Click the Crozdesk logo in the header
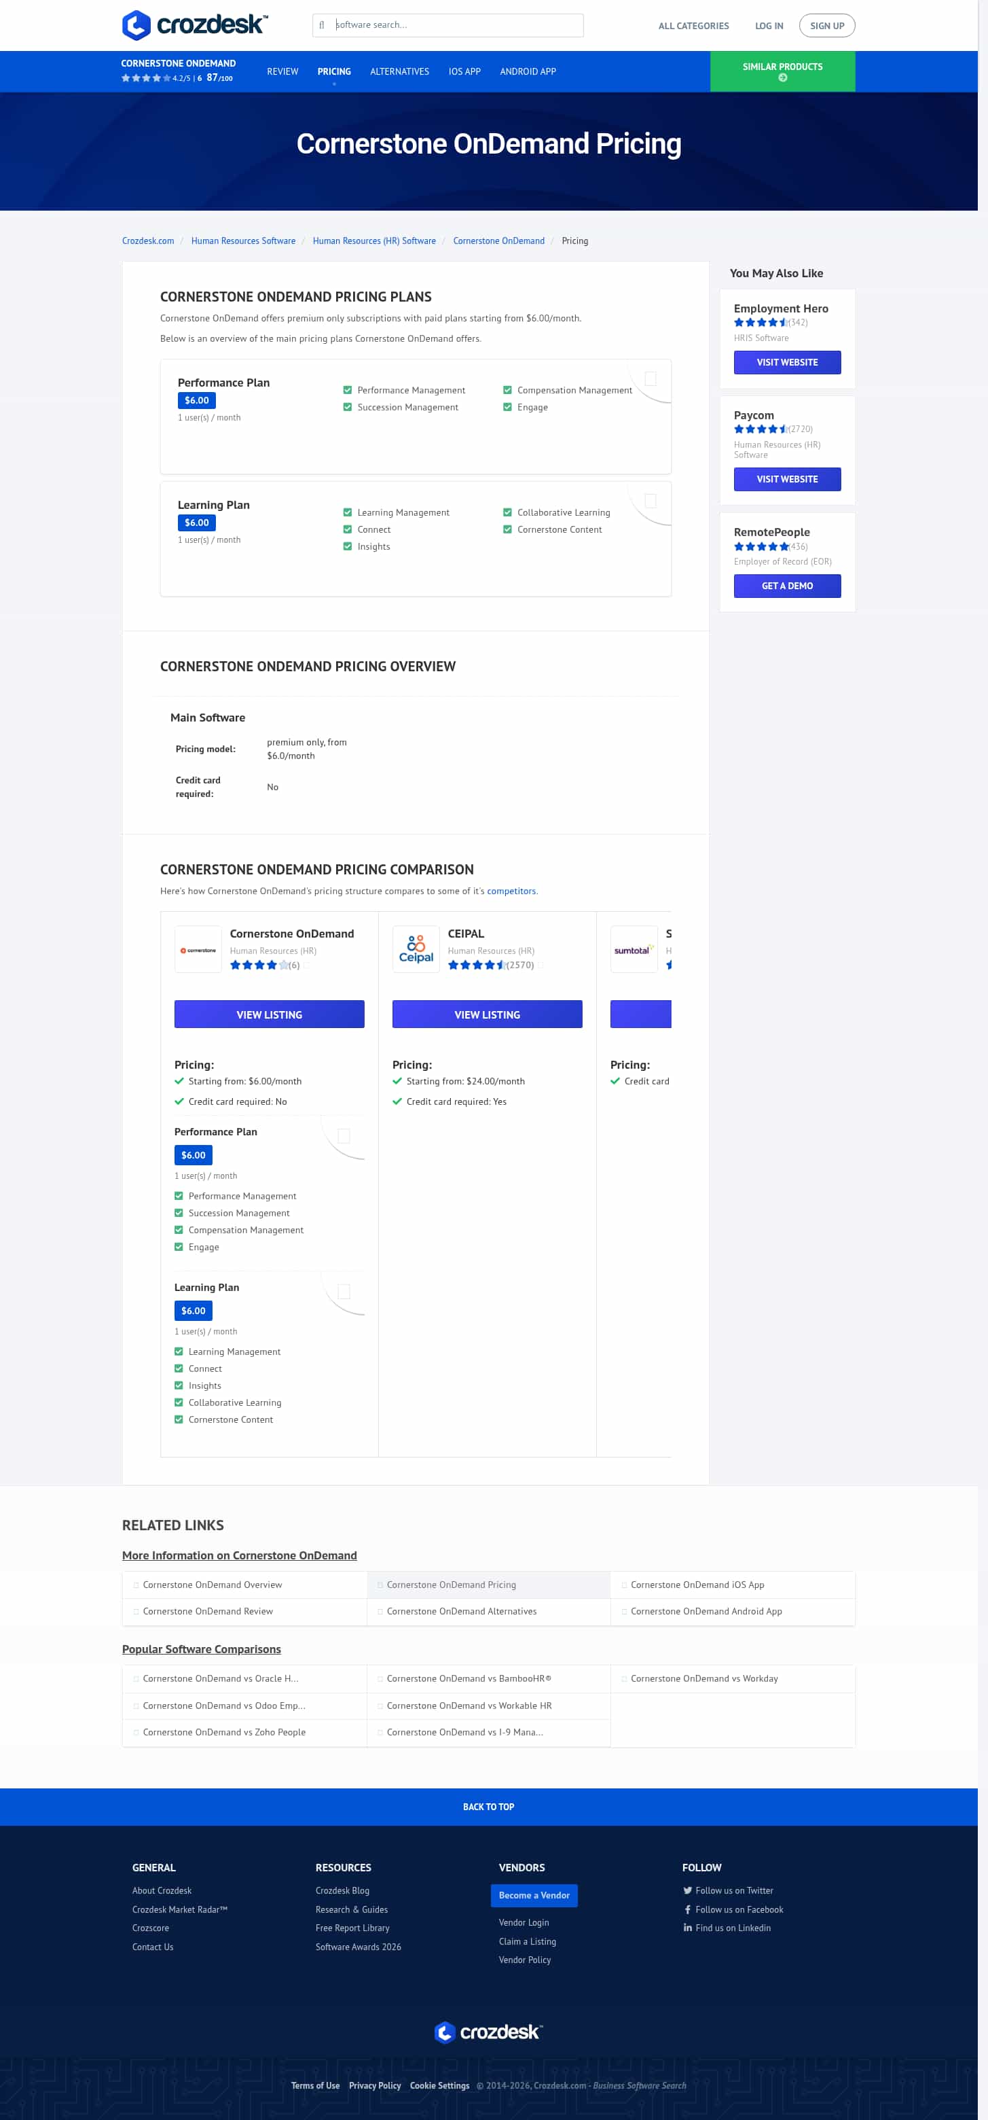Image resolution: width=988 pixels, height=2120 pixels. click(194, 24)
